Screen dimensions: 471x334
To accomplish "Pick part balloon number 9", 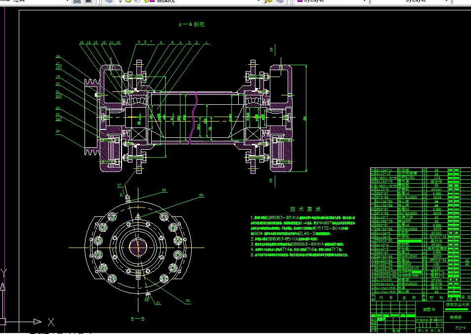I will 139,42.
